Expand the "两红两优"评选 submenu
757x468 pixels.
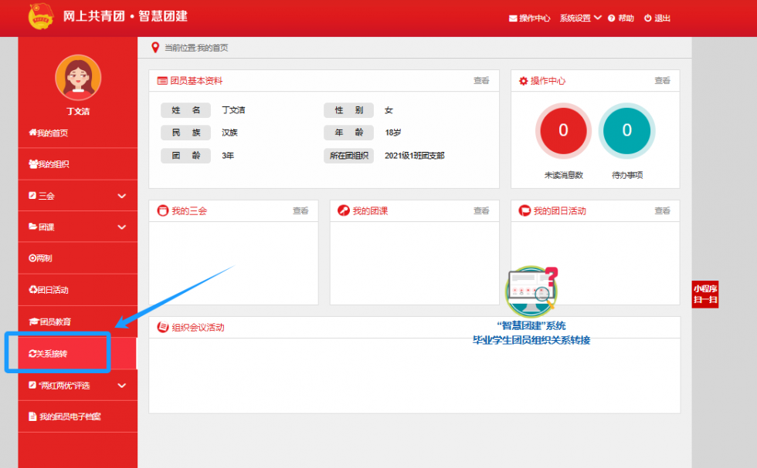point(121,386)
